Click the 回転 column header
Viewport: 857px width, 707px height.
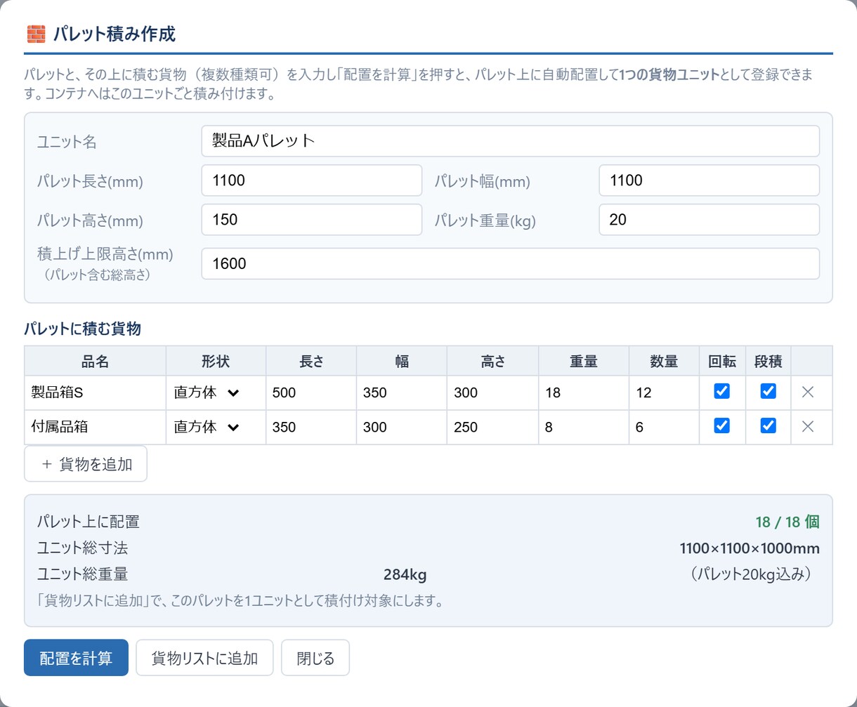pyautogui.click(x=722, y=362)
